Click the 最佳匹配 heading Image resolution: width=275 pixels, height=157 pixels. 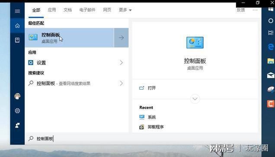36,23
